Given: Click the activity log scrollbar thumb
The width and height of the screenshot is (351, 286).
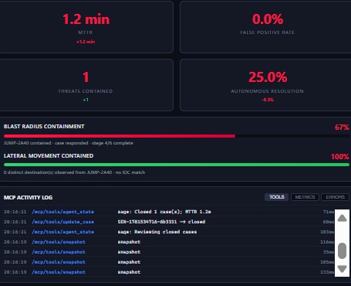Looking at the screenshot, I should click(342, 250).
